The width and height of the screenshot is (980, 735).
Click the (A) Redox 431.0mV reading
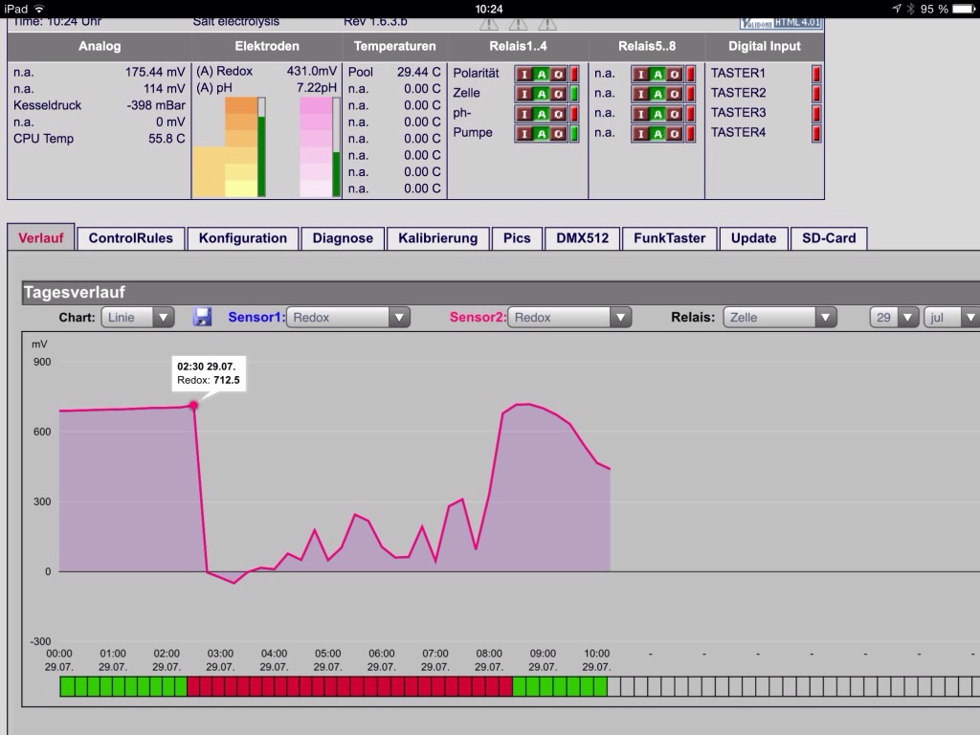(266, 71)
